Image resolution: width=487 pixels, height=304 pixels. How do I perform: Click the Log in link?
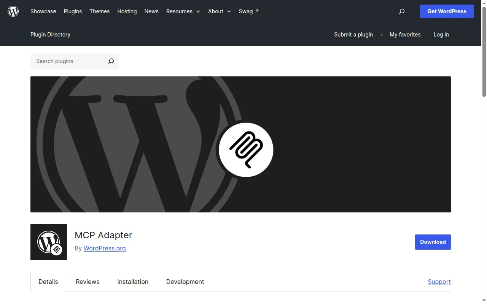point(441,35)
